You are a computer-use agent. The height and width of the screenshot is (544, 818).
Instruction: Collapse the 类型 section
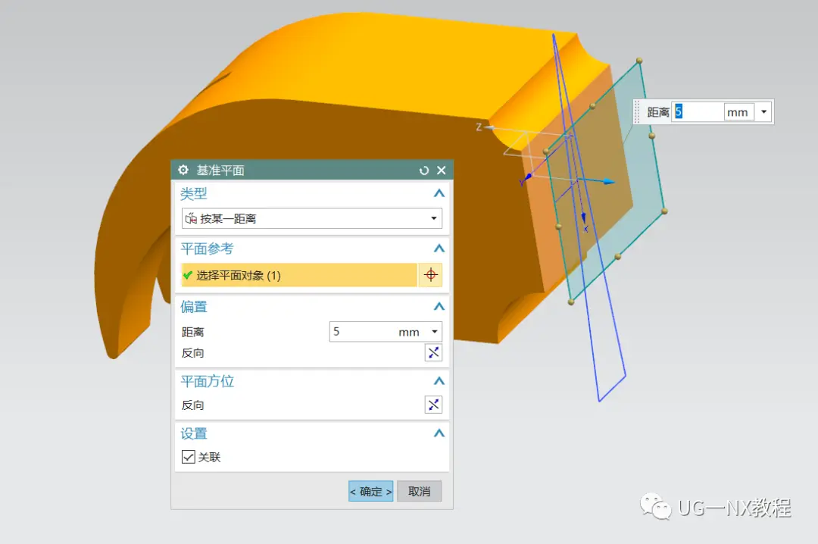coord(439,194)
